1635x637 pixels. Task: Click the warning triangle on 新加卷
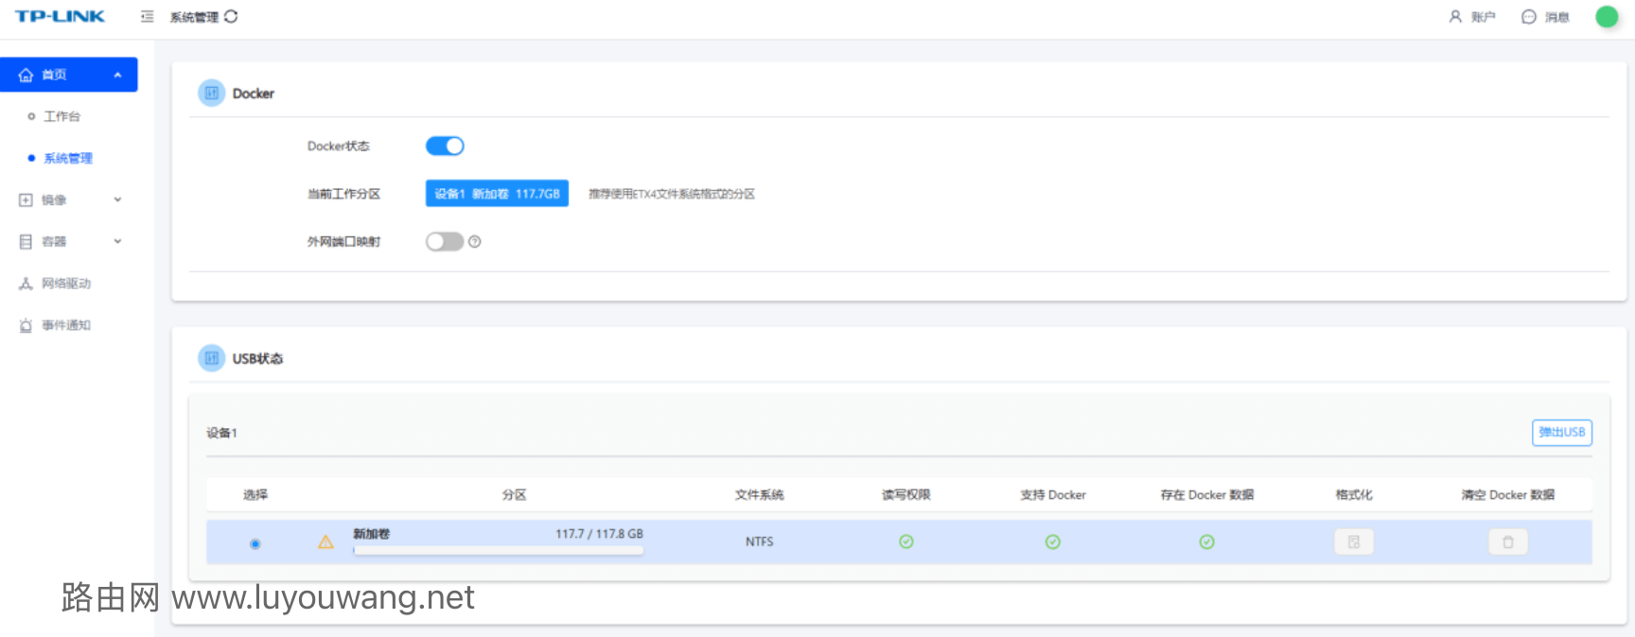coord(325,542)
